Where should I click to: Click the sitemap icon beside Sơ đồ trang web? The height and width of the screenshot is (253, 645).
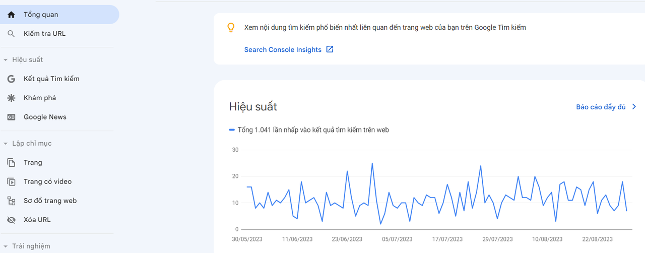pos(11,201)
